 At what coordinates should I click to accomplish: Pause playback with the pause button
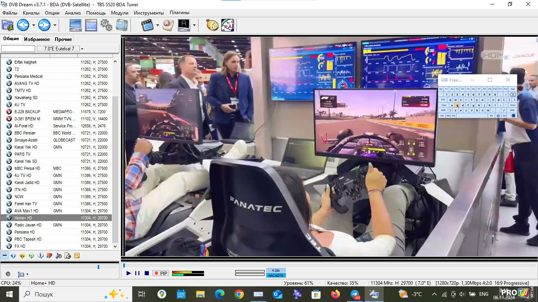pyautogui.click(x=137, y=273)
